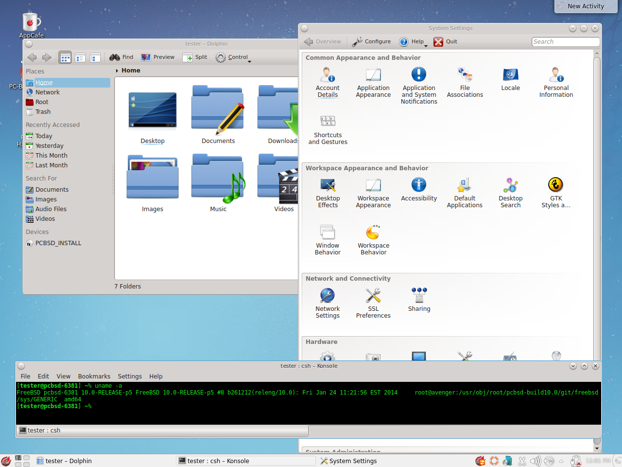This screenshot has height=467, width=622.
Task: Open Desktop Search settings
Action: click(511, 193)
